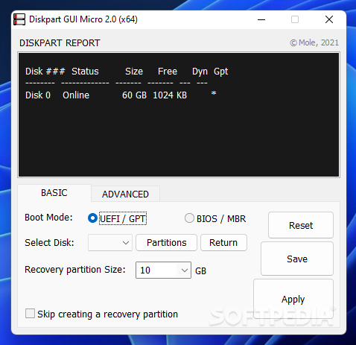Click the 'DISKPART REPORT' heading
The width and height of the screenshot is (356, 345).
click(x=60, y=43)
